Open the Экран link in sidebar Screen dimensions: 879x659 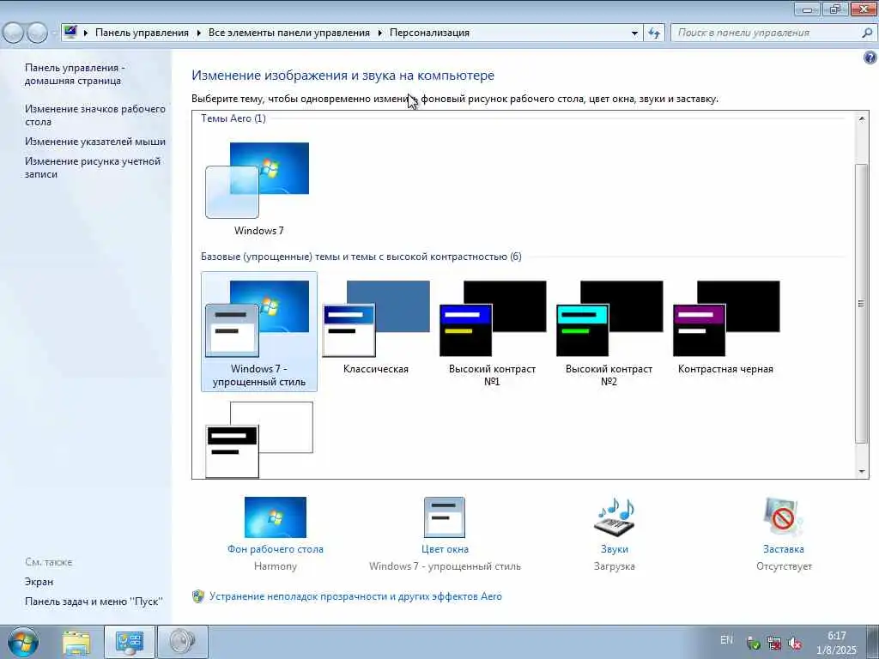(x=39, y=582)
